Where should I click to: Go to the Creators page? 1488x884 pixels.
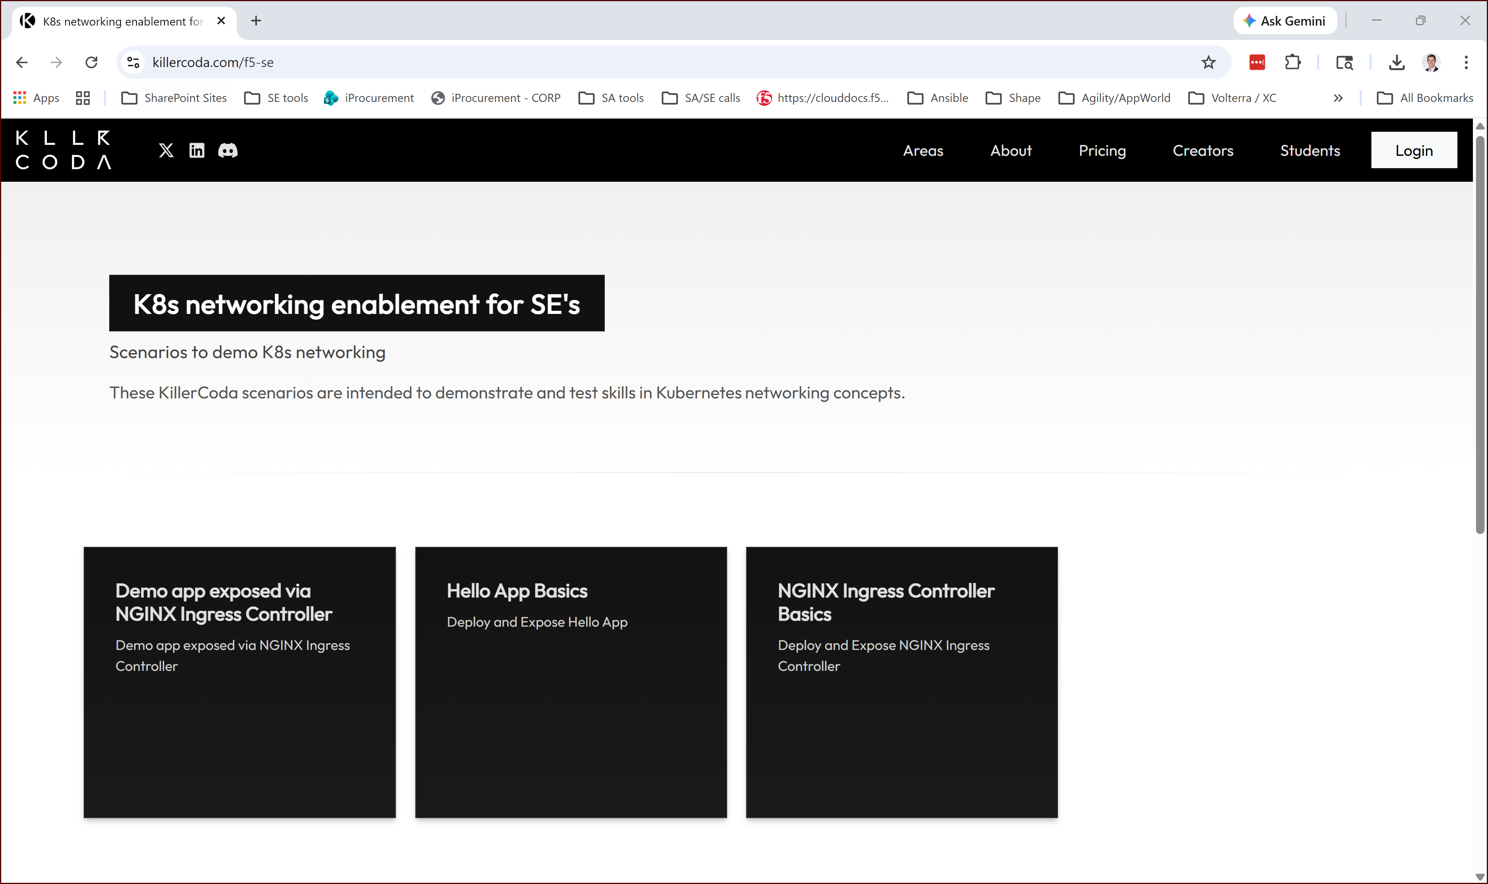click(x=1202, y=151)
